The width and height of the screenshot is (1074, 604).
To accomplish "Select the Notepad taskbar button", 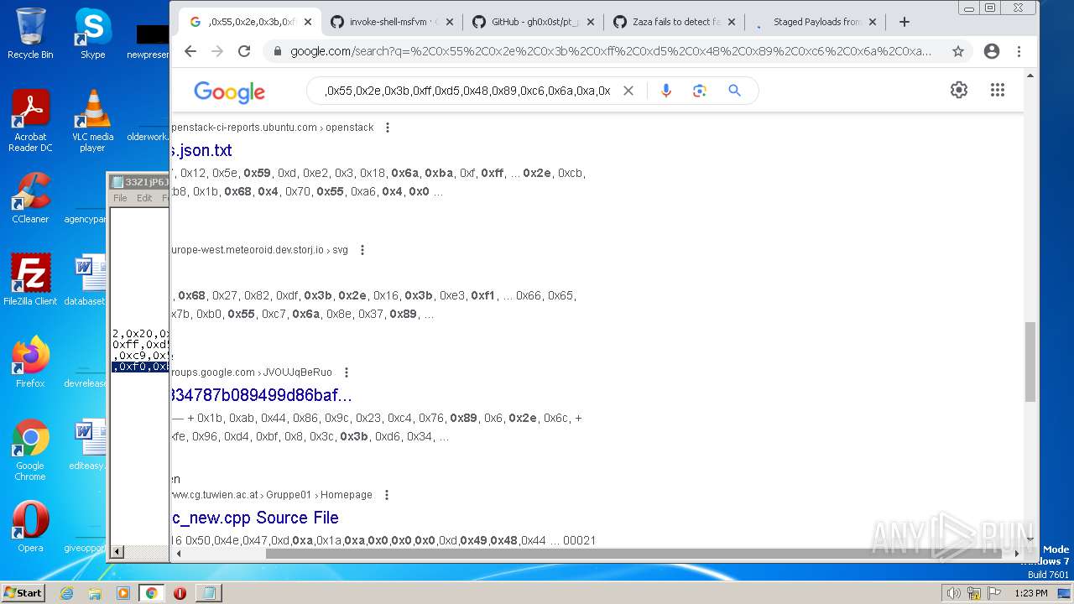I will (x=209, y=593).
